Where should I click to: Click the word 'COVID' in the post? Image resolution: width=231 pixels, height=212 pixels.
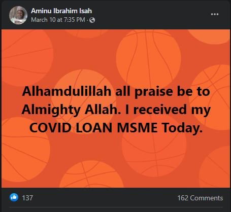tap(50, 128)
